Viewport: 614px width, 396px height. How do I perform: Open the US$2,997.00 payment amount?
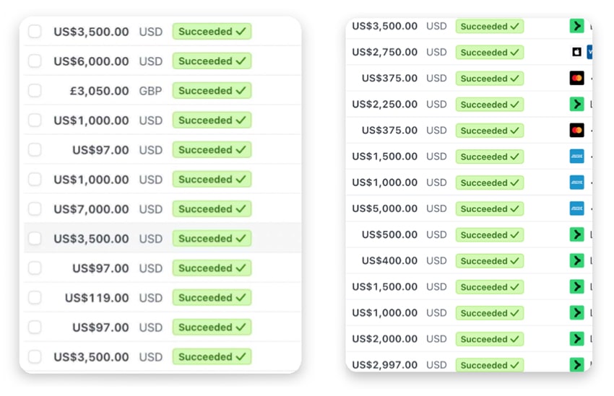[x=384, y=365]
